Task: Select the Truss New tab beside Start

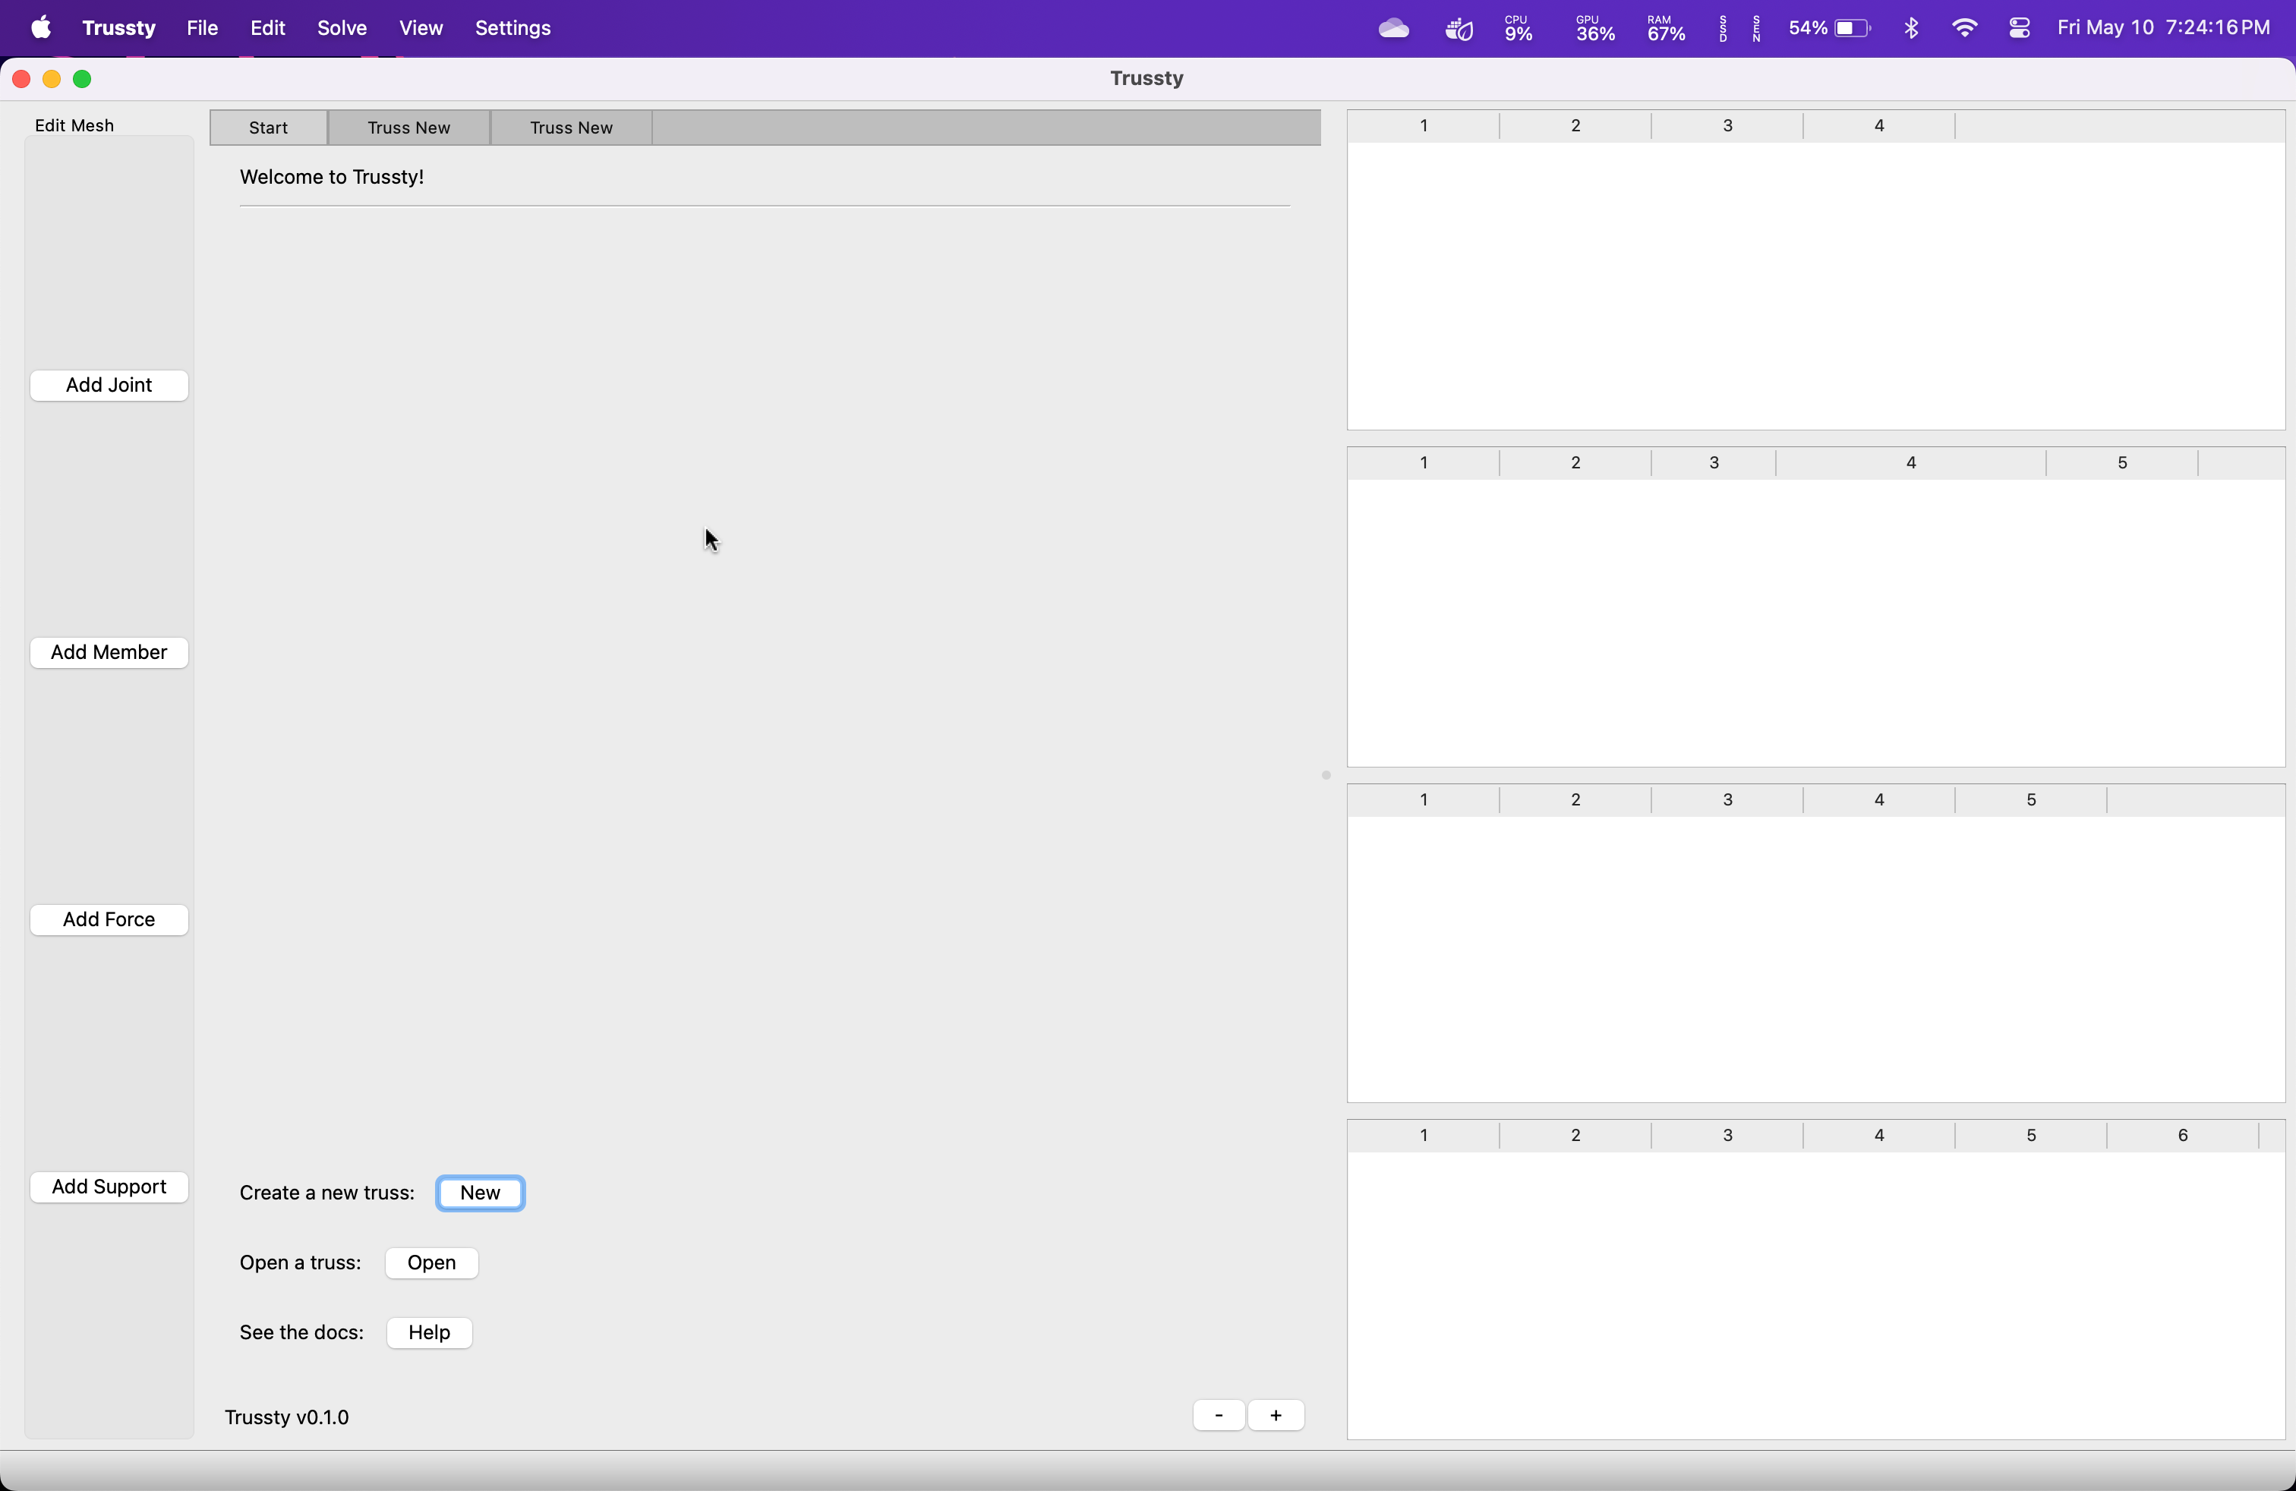Action: tap(409, 128)
